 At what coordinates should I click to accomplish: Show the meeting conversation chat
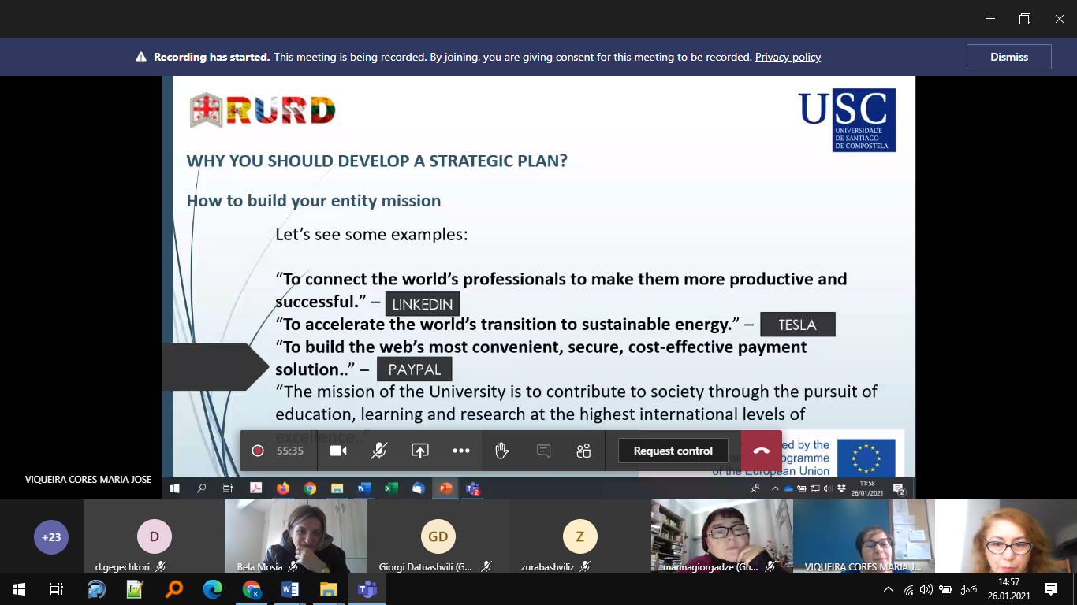[x=543, y=451]
